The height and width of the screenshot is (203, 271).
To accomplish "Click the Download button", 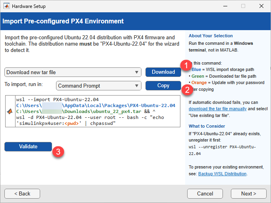I will click(163, 72).
